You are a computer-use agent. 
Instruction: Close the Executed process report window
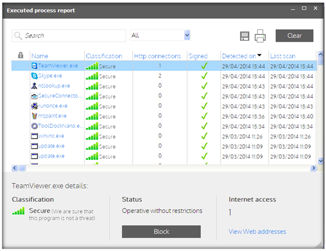tap(315, 8)
